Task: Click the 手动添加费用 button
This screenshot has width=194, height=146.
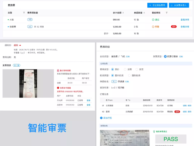Action: point(157,5)
